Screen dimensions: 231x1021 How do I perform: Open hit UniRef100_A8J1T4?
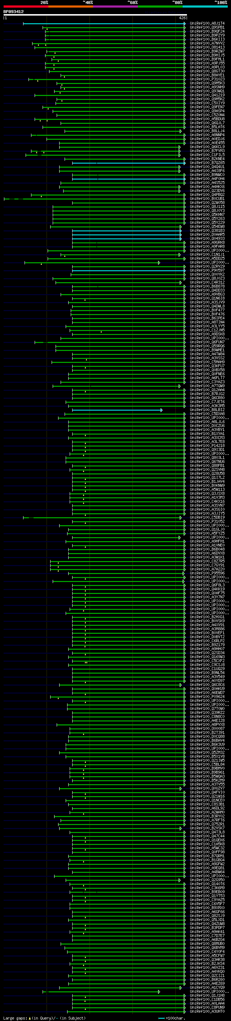[x=207, y=24]
